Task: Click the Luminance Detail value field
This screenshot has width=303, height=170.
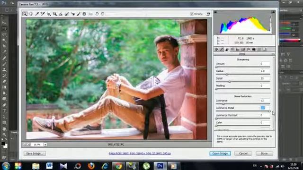Action: click(x=265, y=108)
